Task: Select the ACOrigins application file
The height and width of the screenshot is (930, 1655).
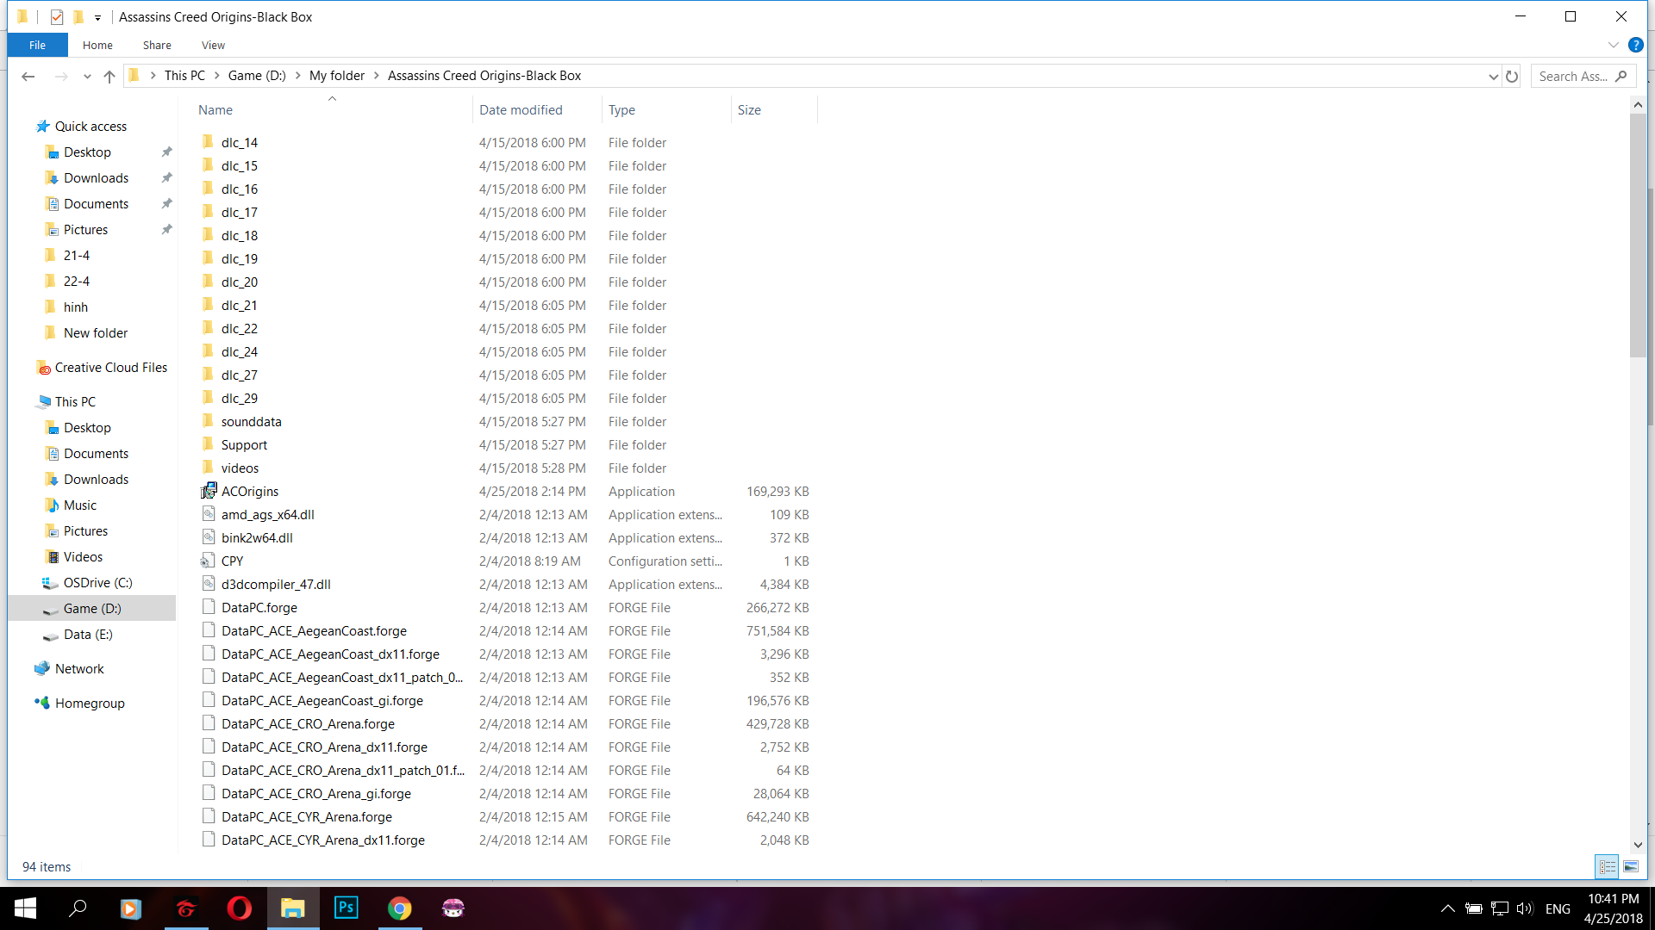Action: coord(250,491)
